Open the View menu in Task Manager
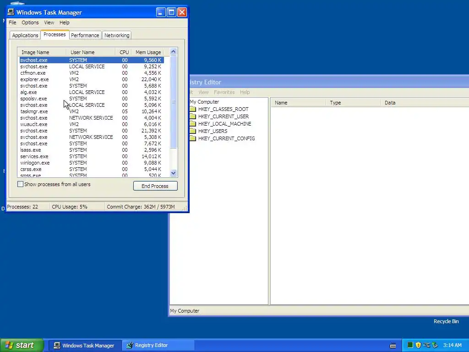Image resolution: width=469 pixels, height=352 pixels. 49,22
